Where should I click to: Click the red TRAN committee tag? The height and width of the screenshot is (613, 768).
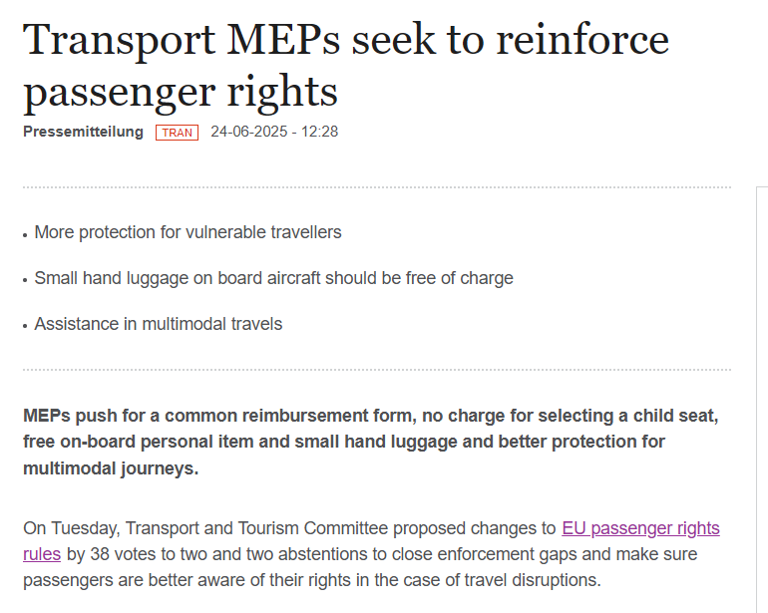point(177,133)
